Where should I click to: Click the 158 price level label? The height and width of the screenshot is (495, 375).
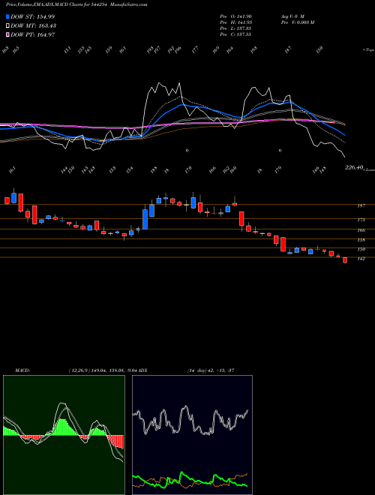pyautogui.click(x=361, y=240)
